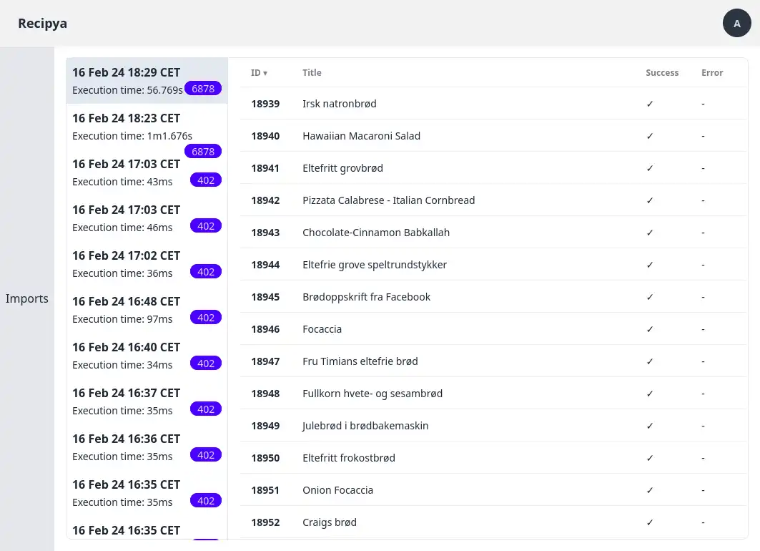Click the Success column header

pyautogui.click(x=662, y=73)
